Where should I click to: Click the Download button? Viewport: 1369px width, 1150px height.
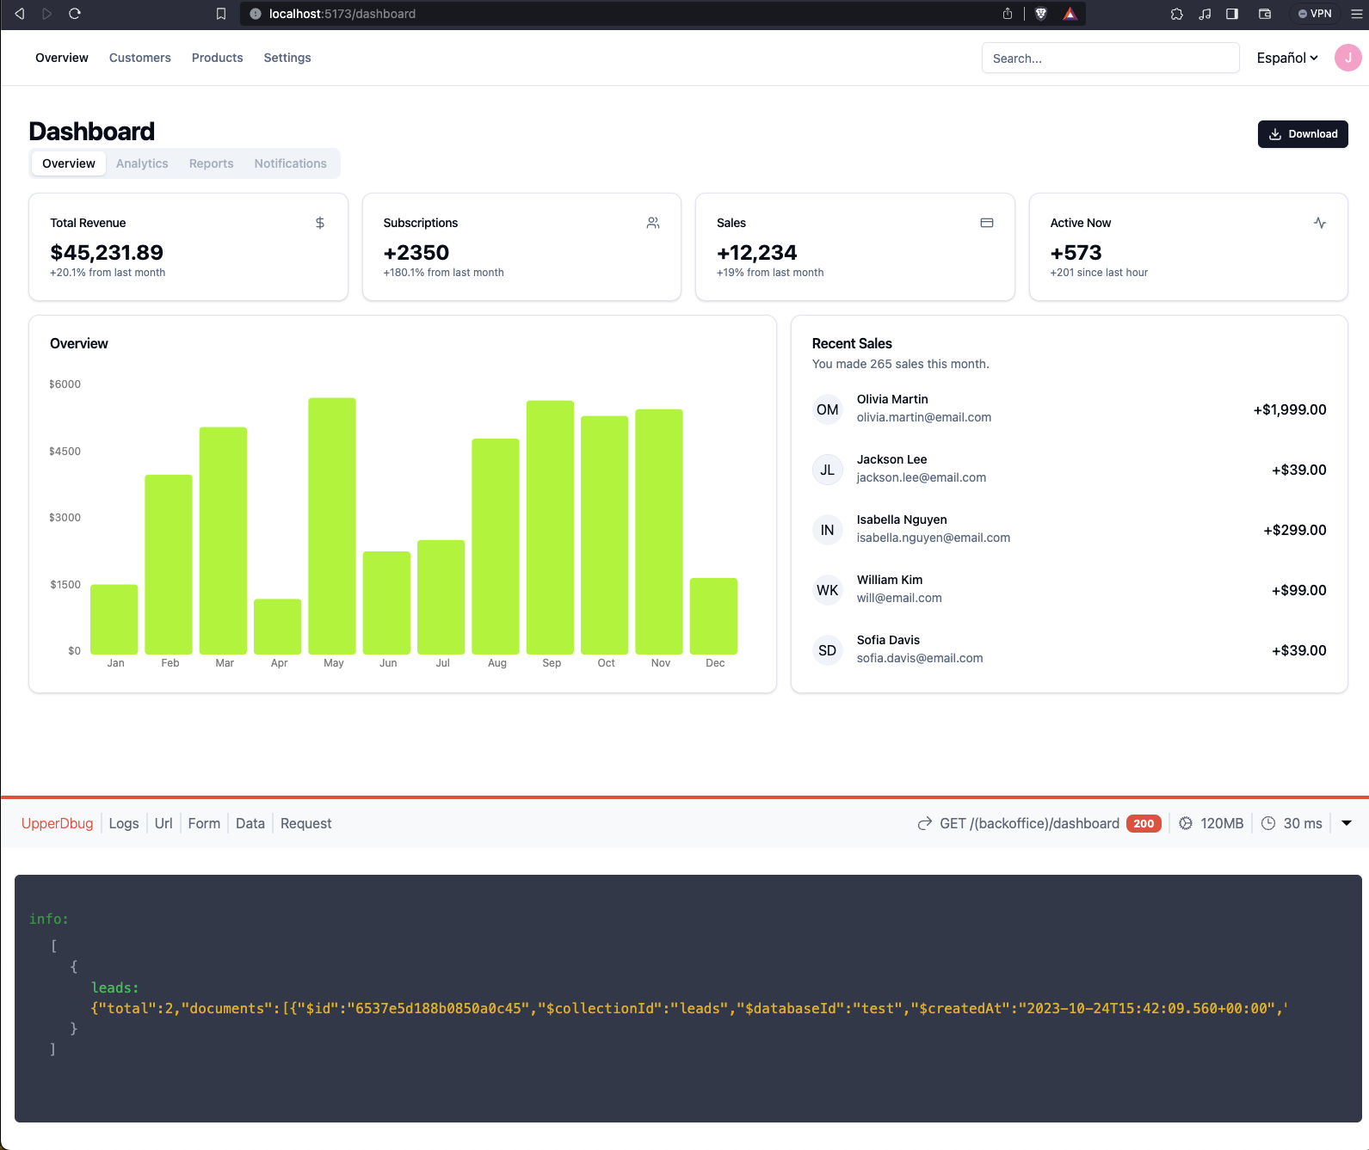click(x=1303, y=134)
